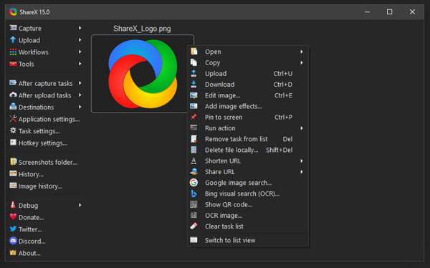This screenshot has height=268, width=430.
Task: Click the ShareX logo in title bar
Action: pyautogui.click(x=13, y=12)
